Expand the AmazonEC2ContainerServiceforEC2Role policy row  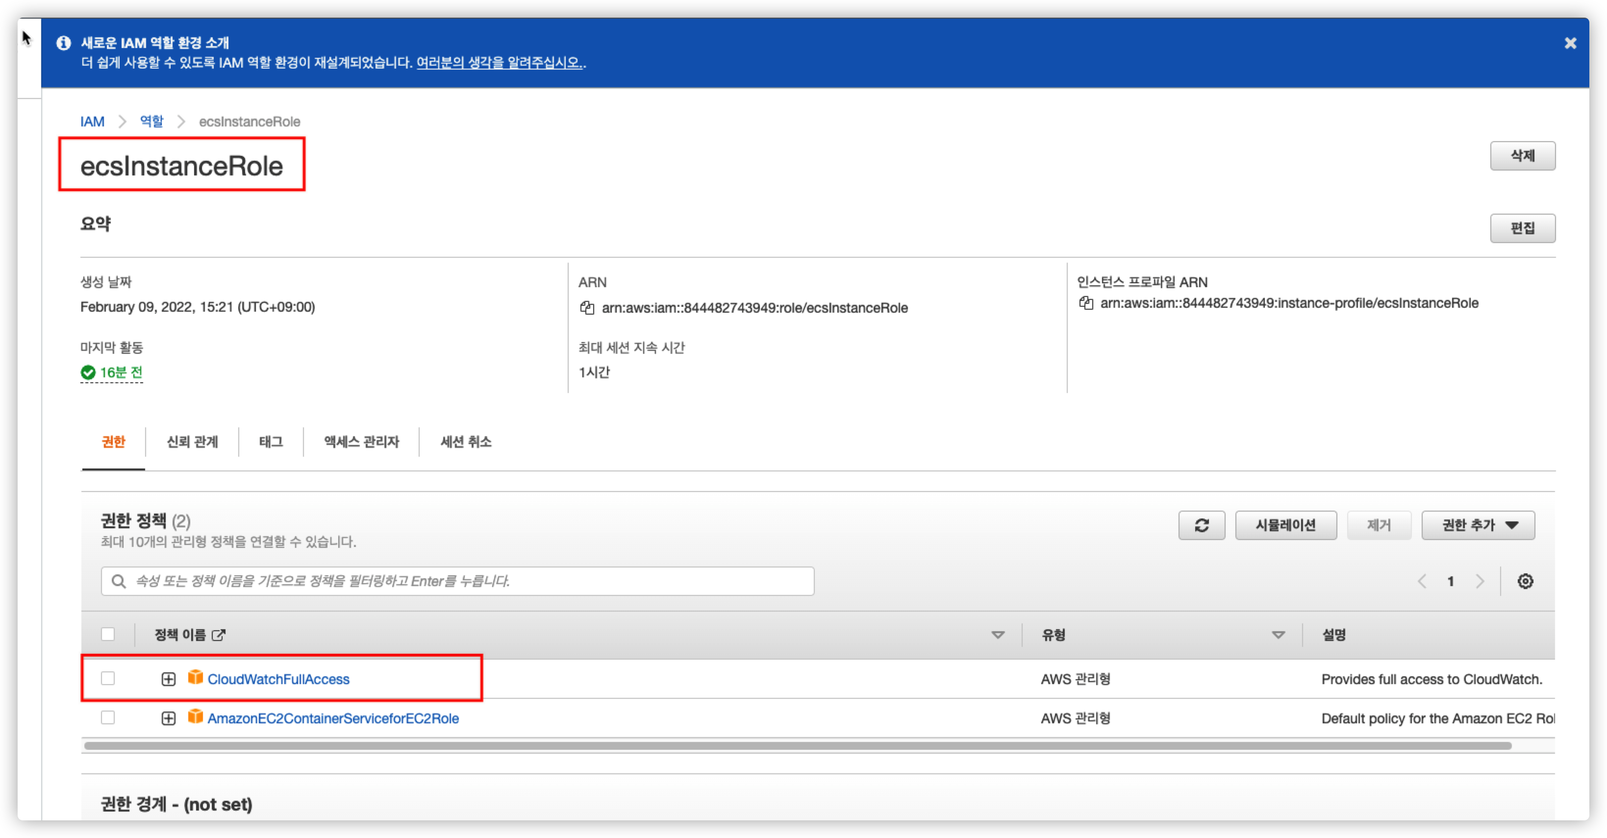point(169,718)
